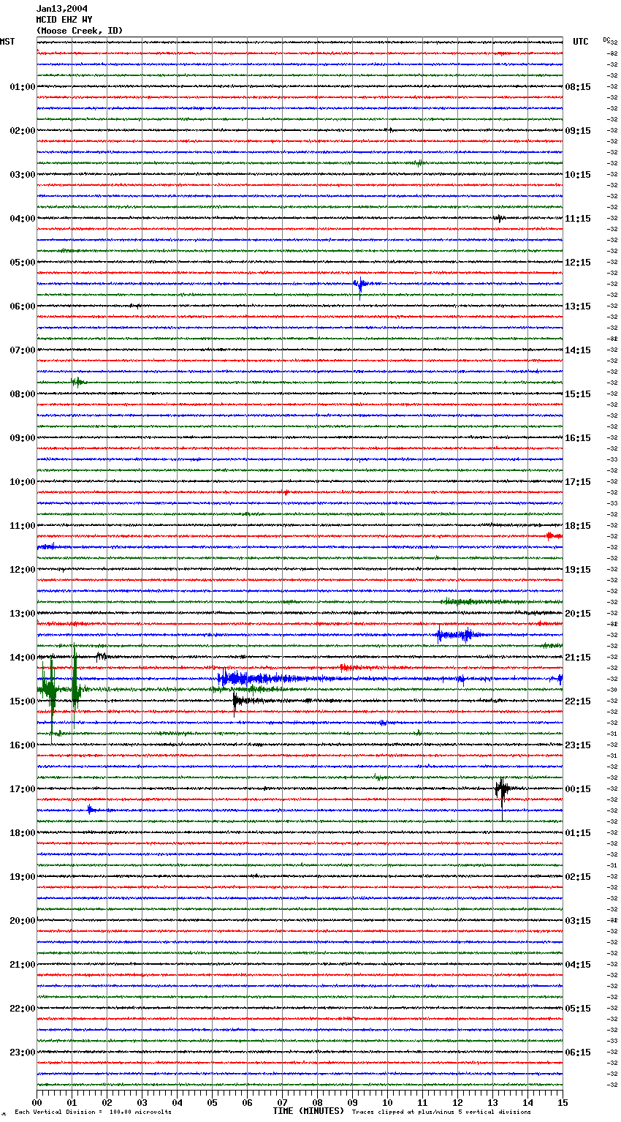Click the 07:00 MST hour label
621x1122 pixels.
coord(23,350)
